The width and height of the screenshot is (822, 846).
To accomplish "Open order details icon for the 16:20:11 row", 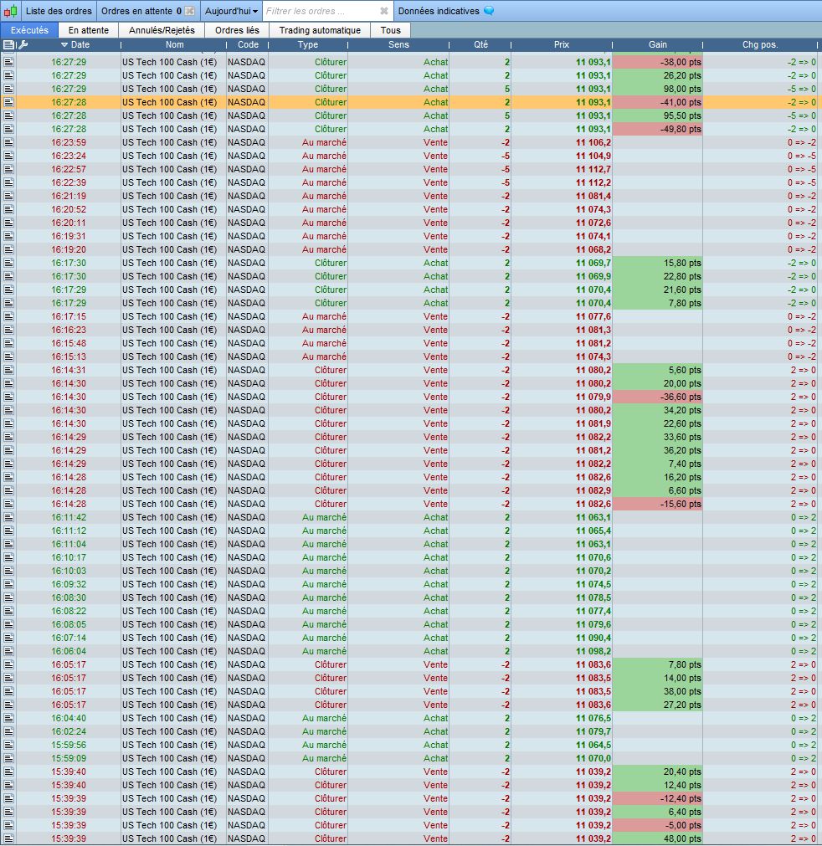I will point(8,223).
